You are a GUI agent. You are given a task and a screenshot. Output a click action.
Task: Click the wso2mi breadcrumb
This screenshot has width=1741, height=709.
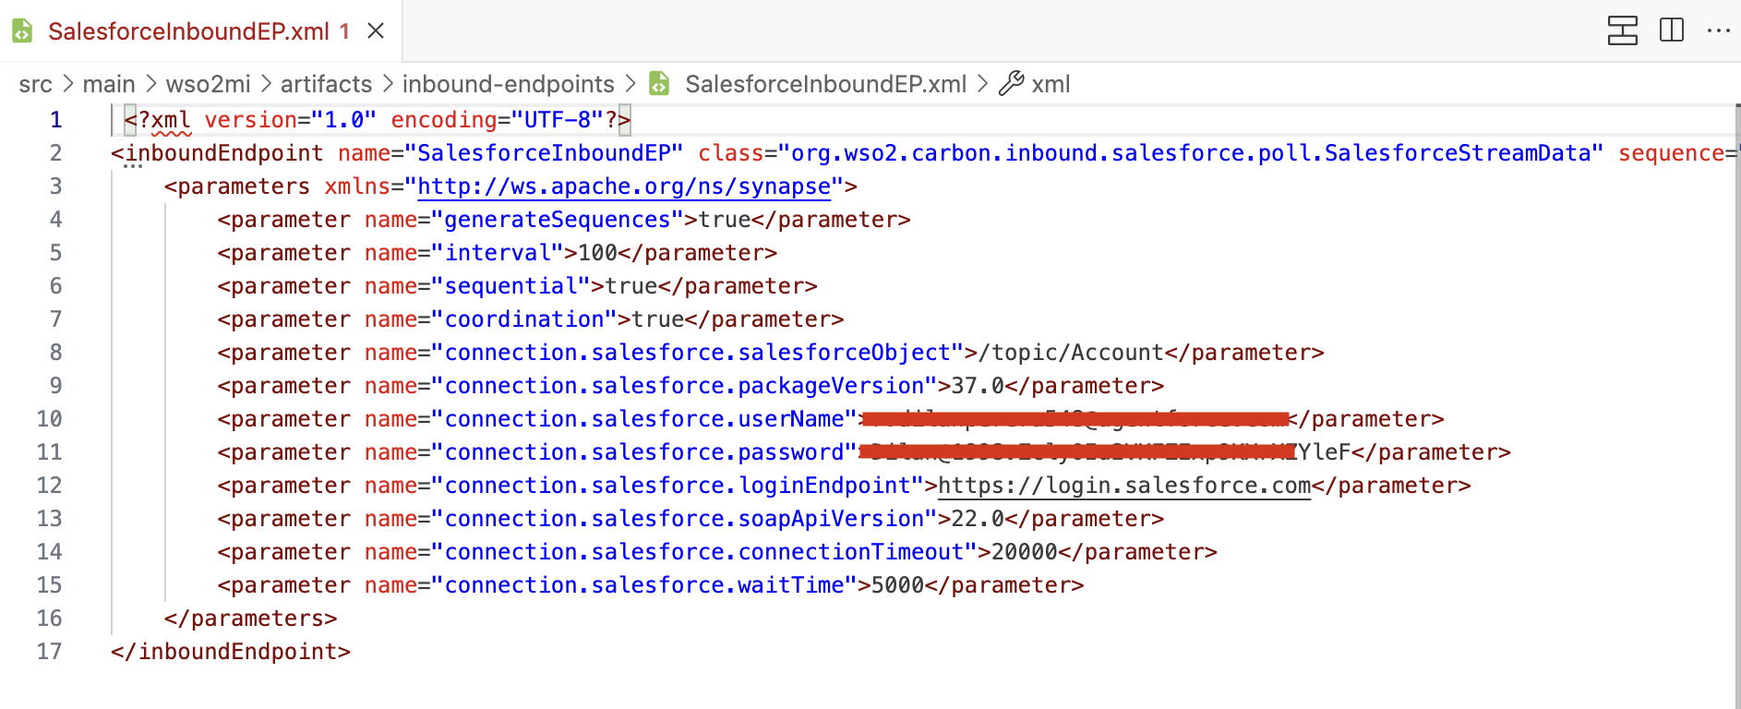pyautogui.click(x=208, y=84)
